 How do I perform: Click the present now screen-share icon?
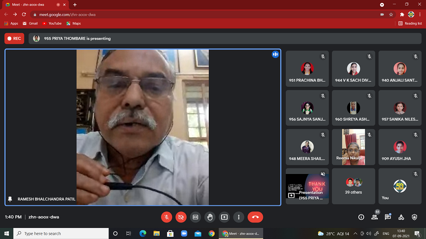pos(224,217)
